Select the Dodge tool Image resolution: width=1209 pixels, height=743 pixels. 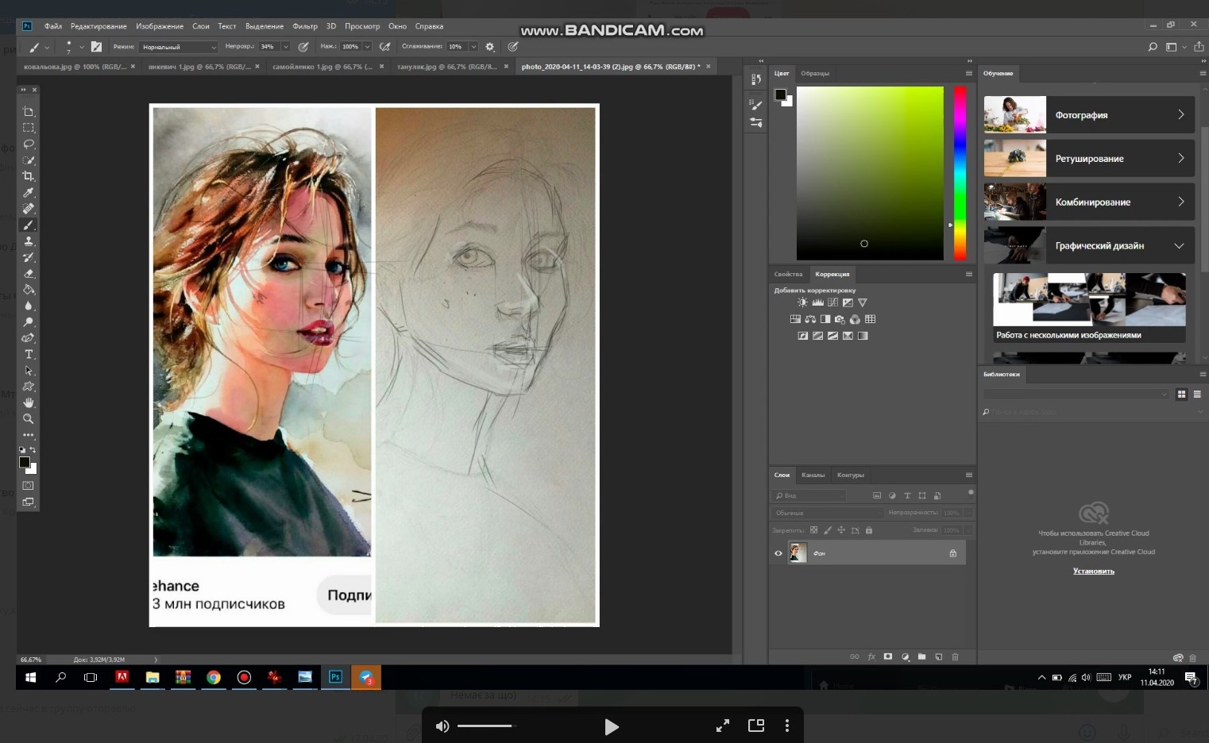(x=29, y=322)
